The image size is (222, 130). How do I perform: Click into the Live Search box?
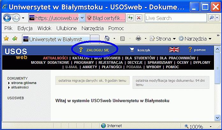coord(176,18)
